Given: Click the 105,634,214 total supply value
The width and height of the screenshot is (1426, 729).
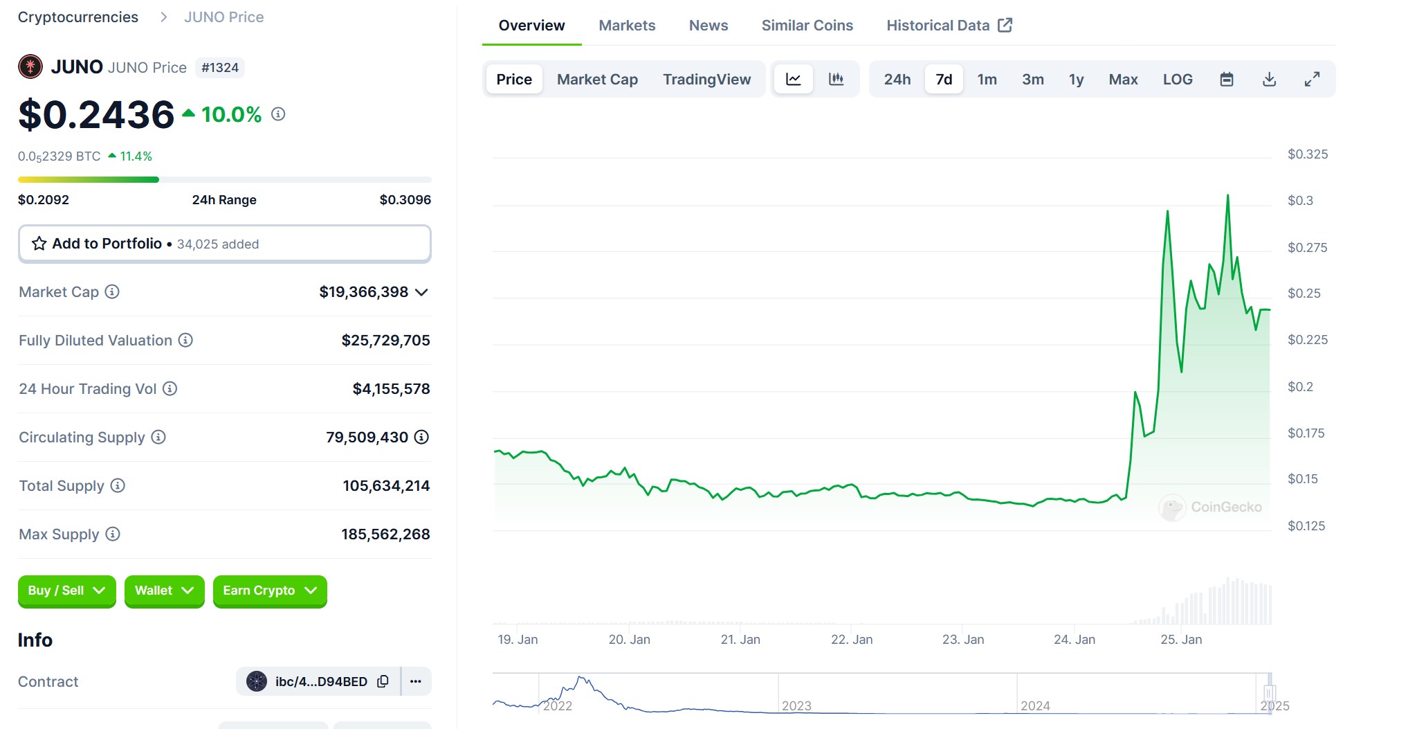Looking at the screenshot, I should [386, 485].
